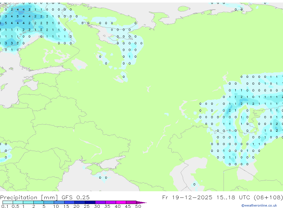283x208 pixels.
Task: Click the '35' legend scale label
Action: [x=107, y=206]
